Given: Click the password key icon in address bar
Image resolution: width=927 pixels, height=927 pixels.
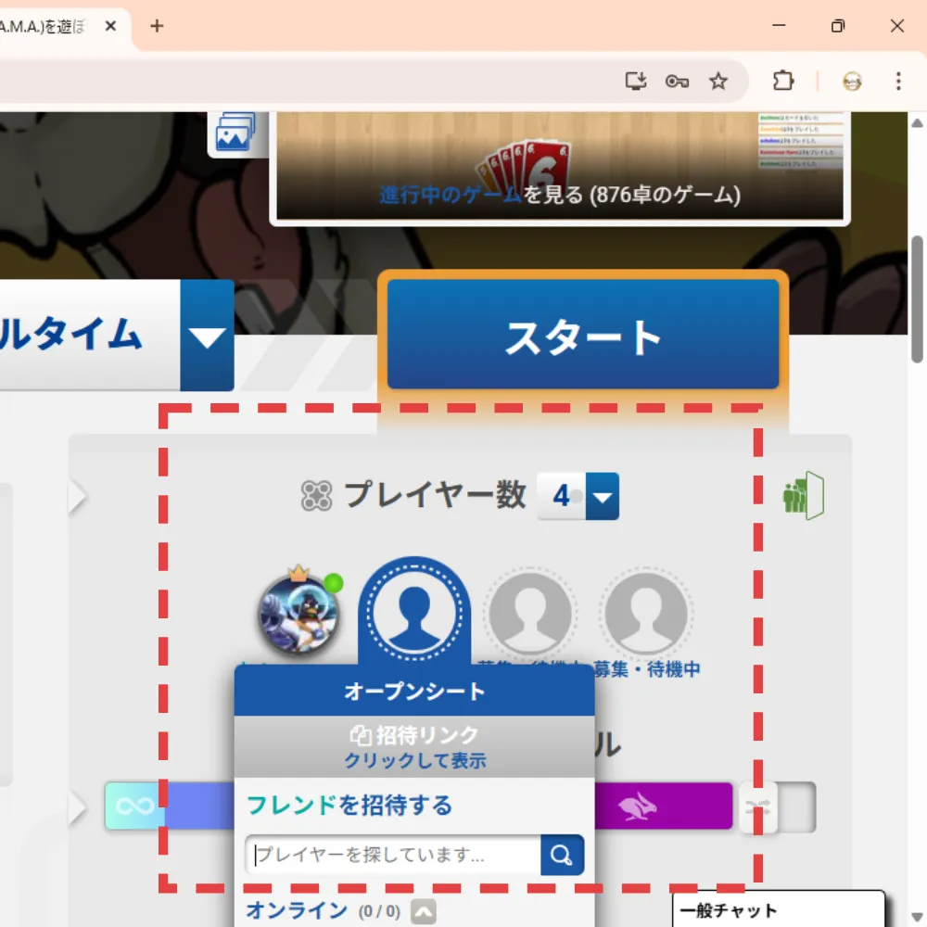Looking at the screenshot, I should 677,82.
